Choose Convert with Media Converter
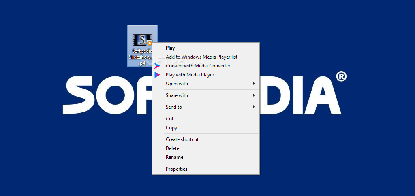Screen dimensions: 415x196 click(205, 66)
